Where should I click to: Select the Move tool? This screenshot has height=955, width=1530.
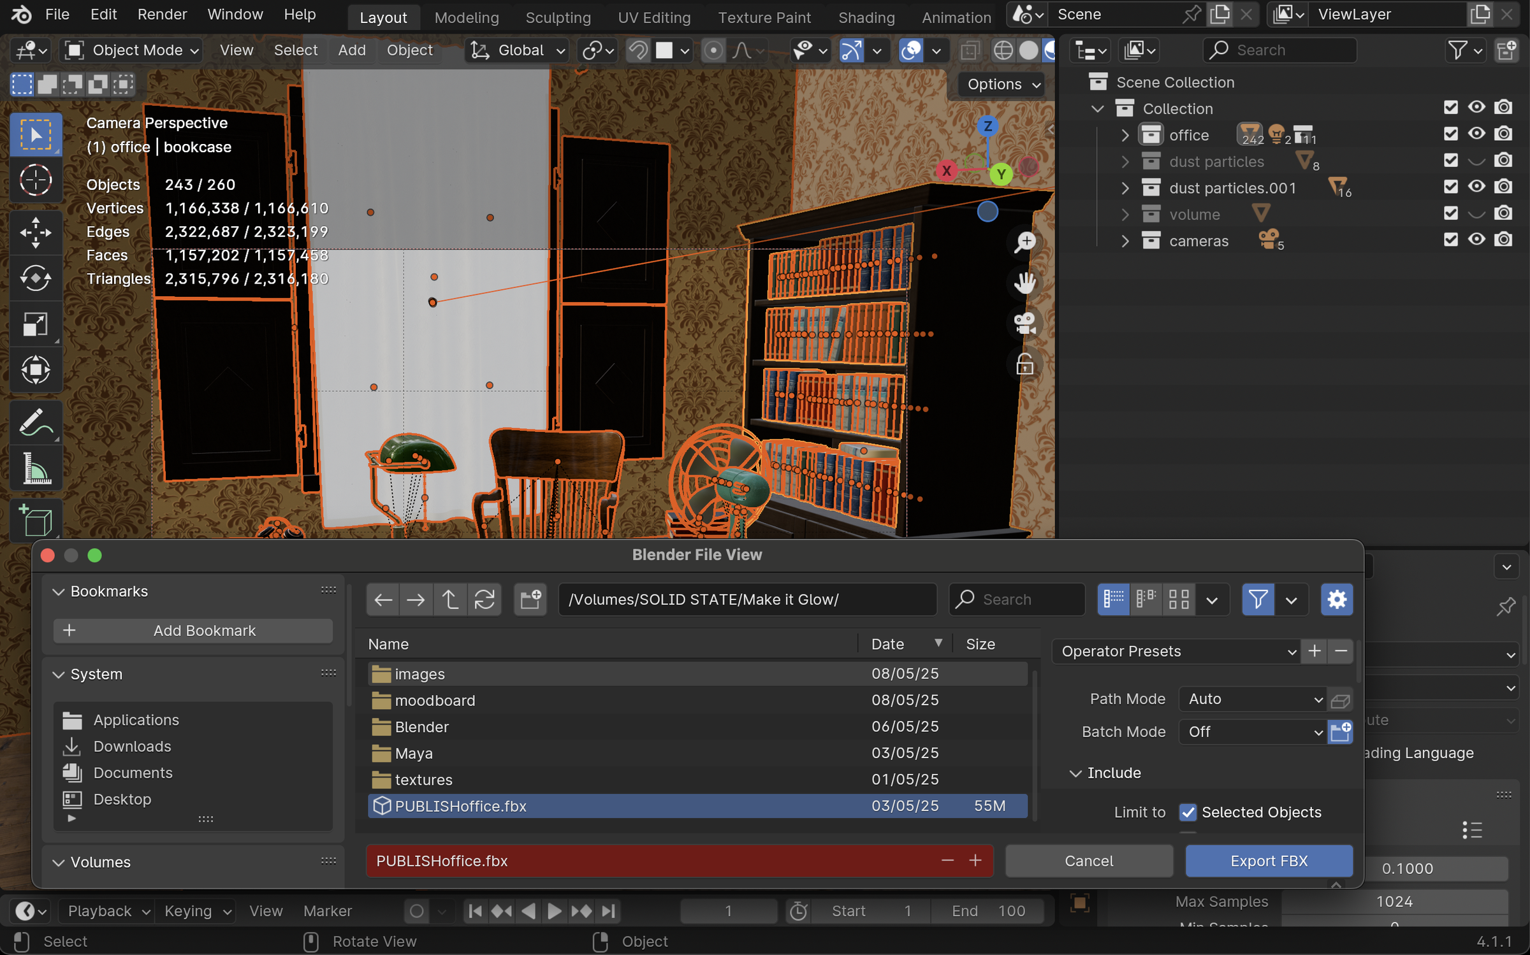pyautogui.click(x=36, y=232)
